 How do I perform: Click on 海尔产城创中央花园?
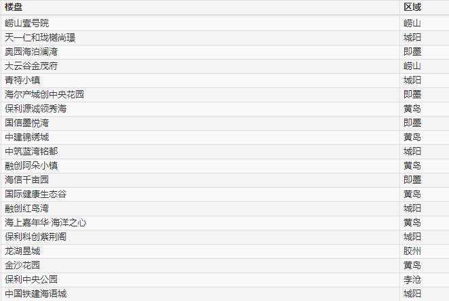44,94
